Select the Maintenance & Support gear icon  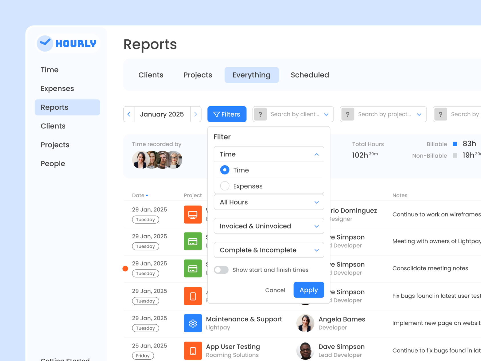(x=193, y=323)
